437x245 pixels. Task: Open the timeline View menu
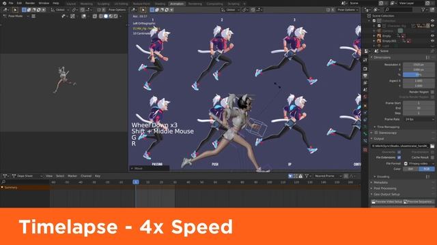[x=49, y=176]
